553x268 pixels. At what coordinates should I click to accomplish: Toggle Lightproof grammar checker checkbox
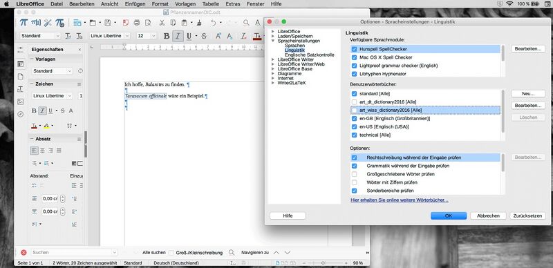(355, 66)
